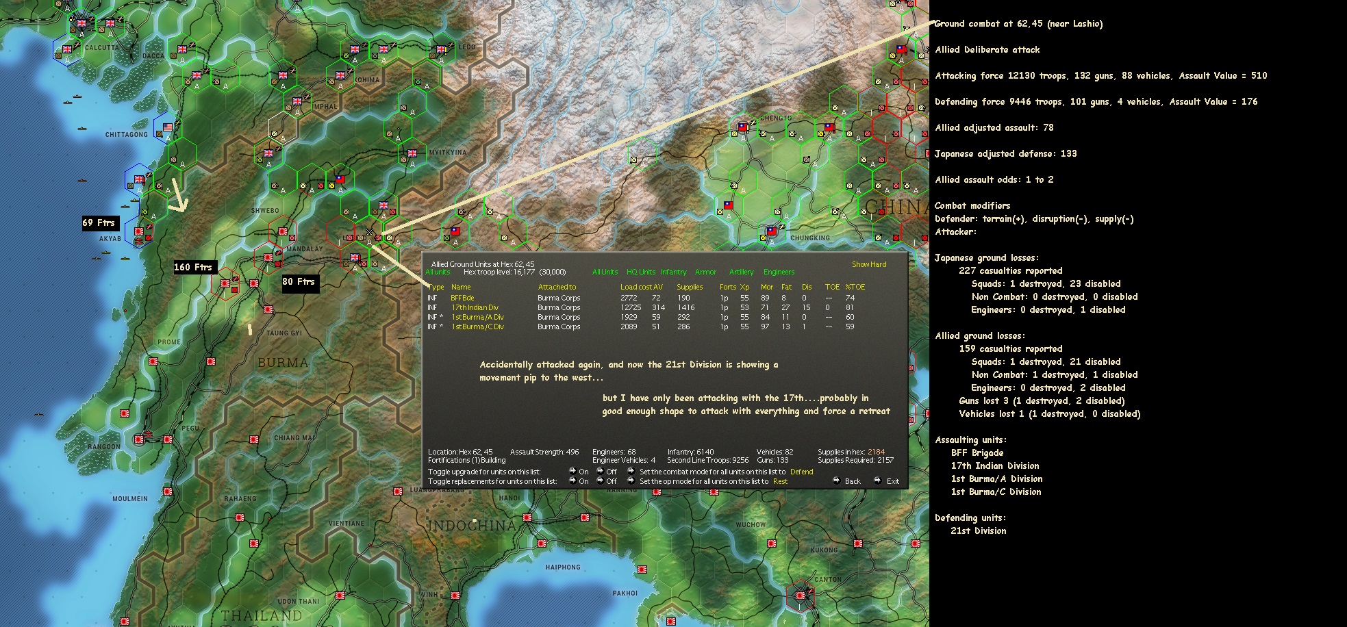Sort units by the %TOE column header

855,287
